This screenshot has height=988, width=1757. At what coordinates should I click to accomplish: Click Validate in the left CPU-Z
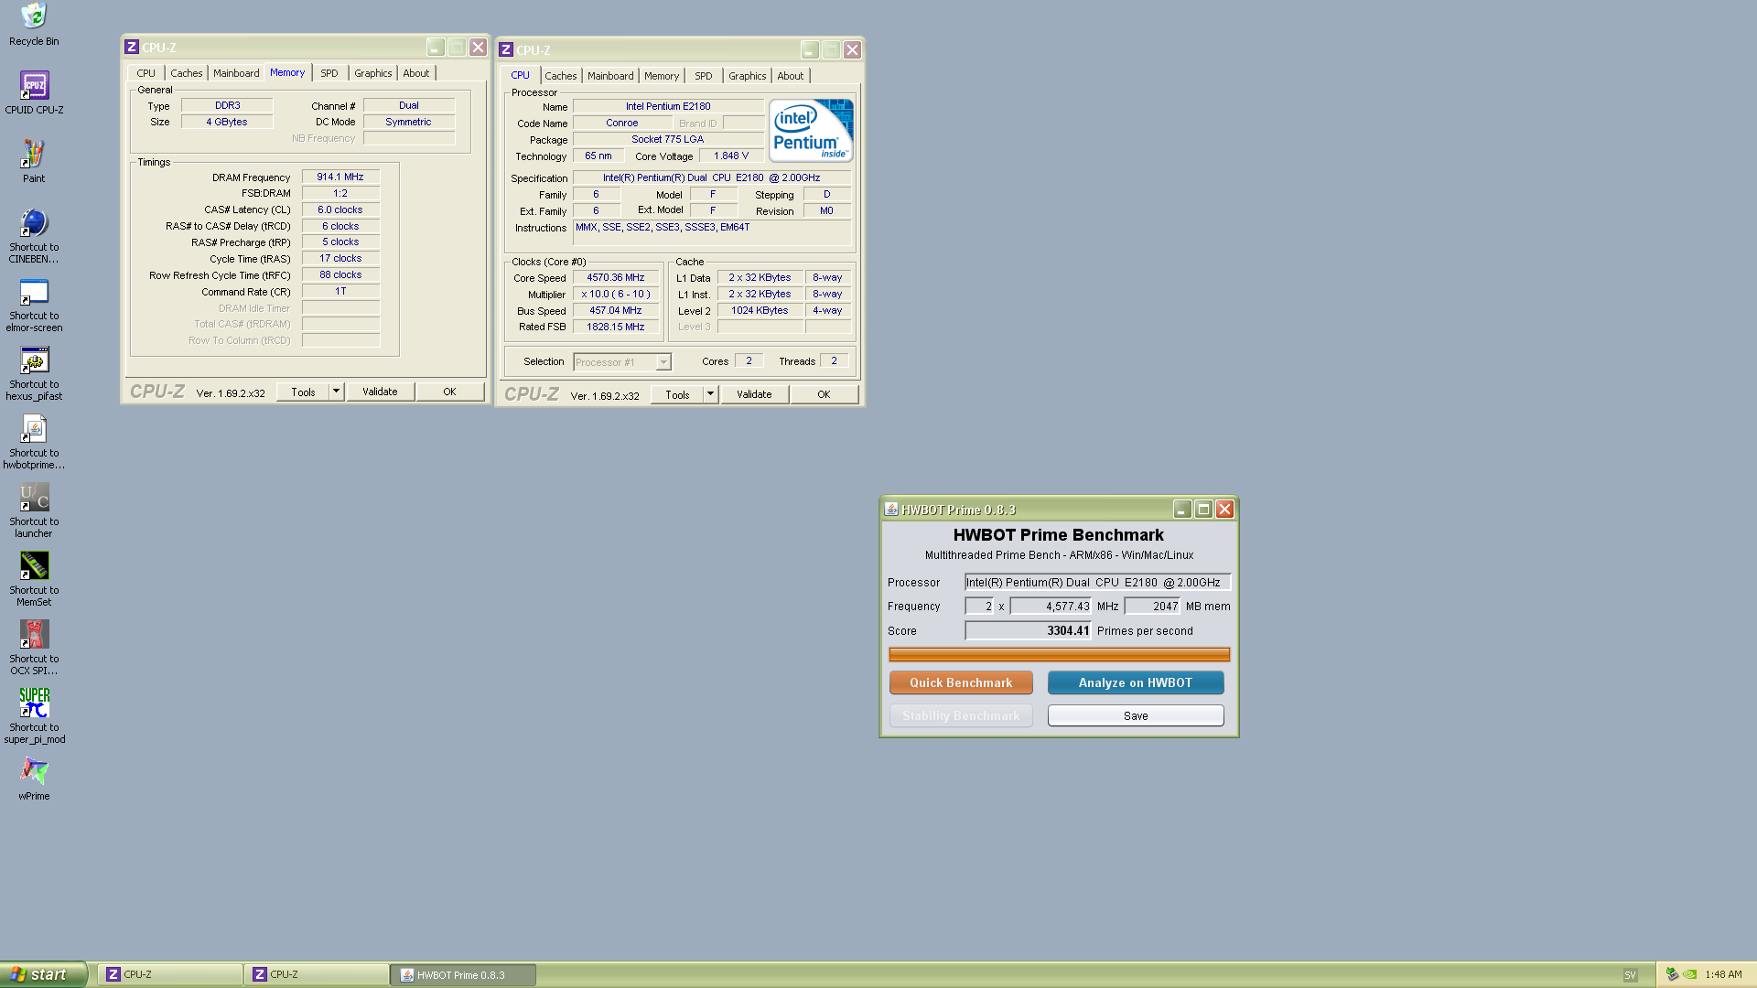[380, 392]
